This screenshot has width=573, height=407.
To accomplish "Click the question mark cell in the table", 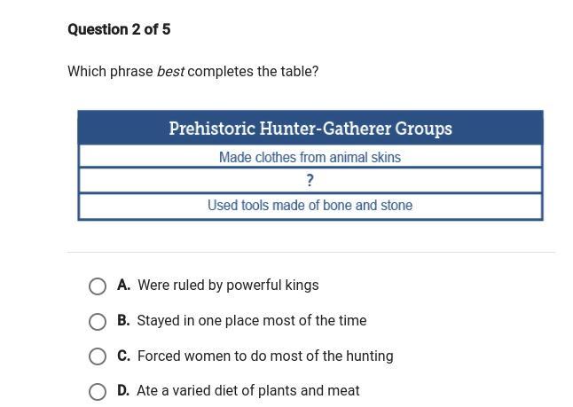I will pos(310,181).
